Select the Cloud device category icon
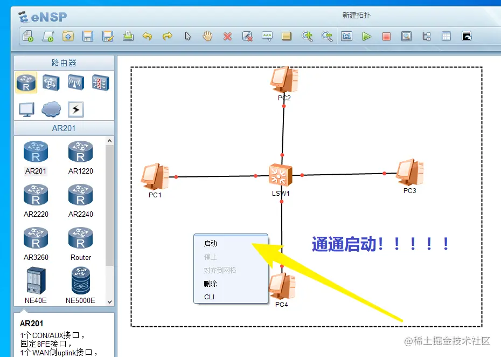Viewport: 501px width, 357px height. pyautogui.click(x=51, y=109)
